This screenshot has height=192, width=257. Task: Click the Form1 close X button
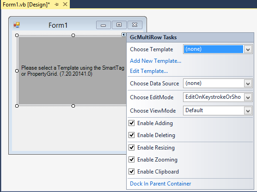(x=135, y=25)
